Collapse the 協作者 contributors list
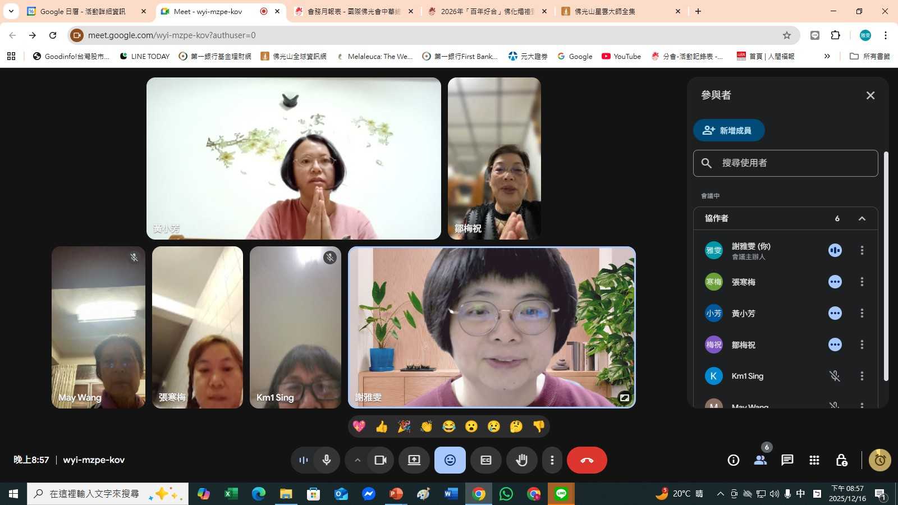 pyautogui.click(x=862, y=218)
